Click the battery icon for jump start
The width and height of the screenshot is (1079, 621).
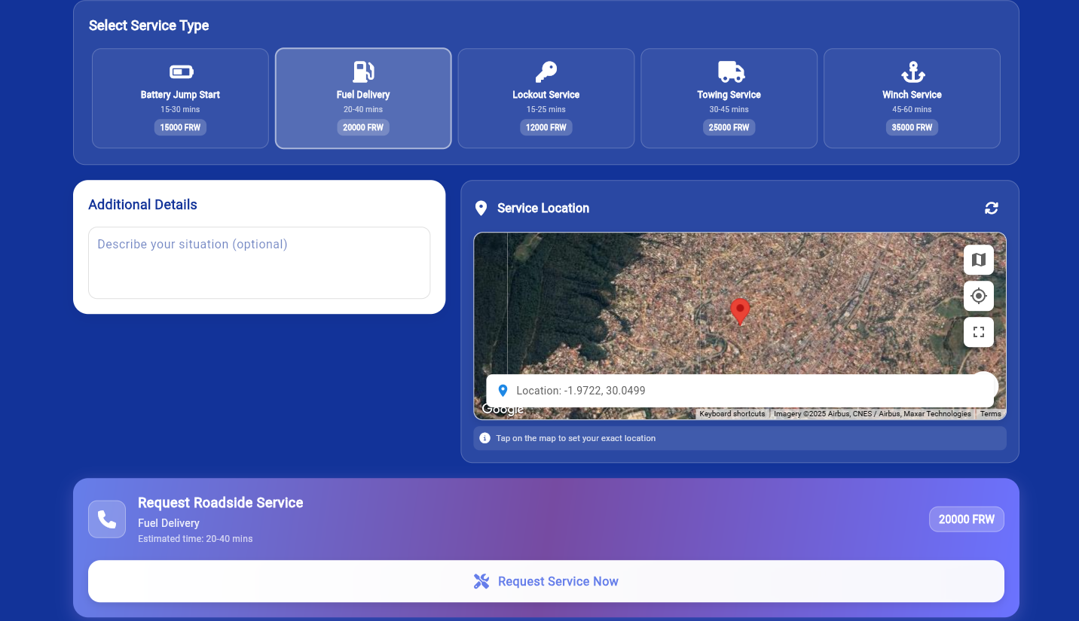point(181,72)
